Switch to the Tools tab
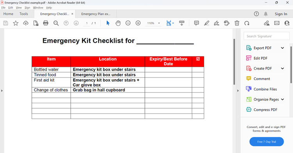293x153 pixels. (24, 14)
